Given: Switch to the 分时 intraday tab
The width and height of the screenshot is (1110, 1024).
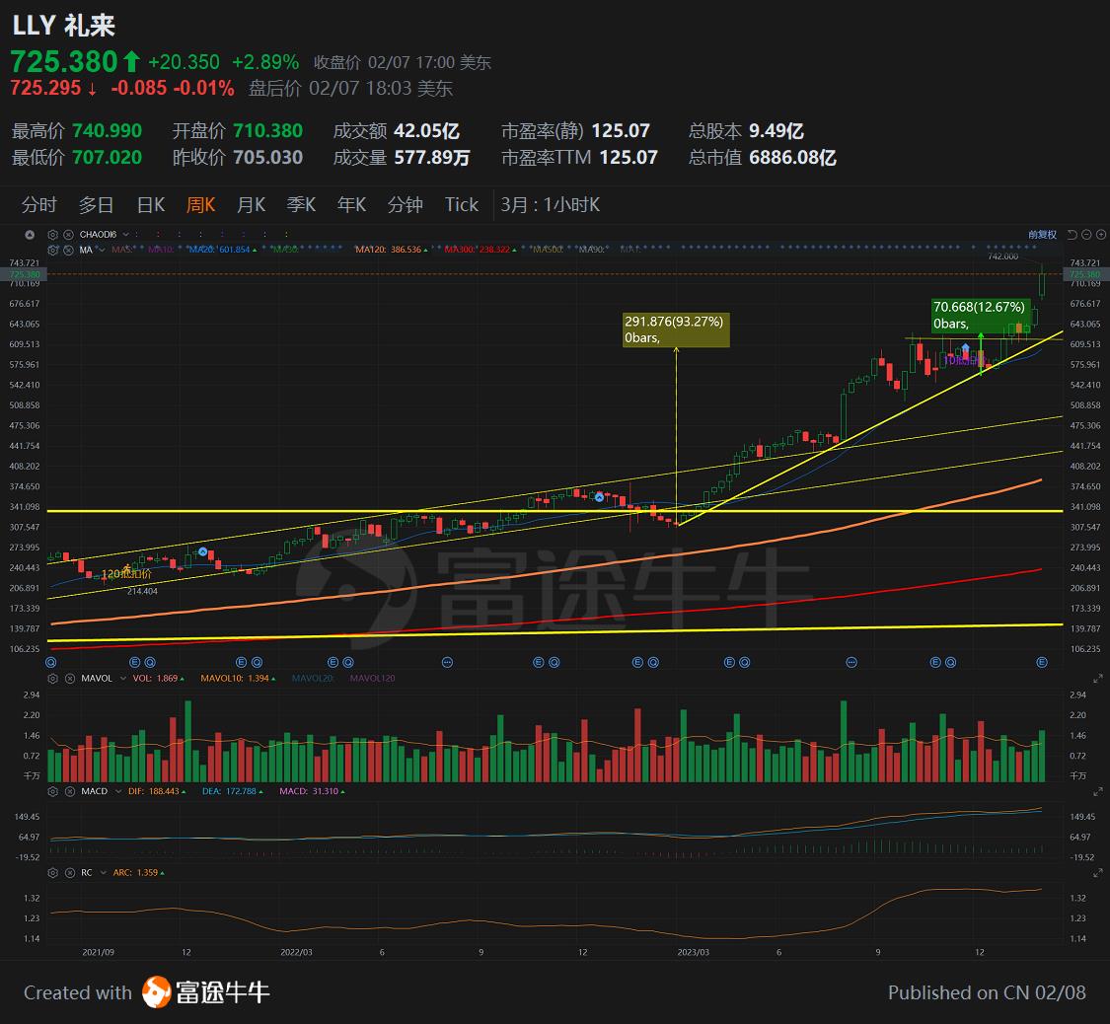Looking at the screenshot, I should 38,204.
